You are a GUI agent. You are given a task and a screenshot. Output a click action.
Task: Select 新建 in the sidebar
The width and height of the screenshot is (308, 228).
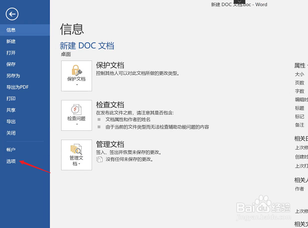coord(25,41)
